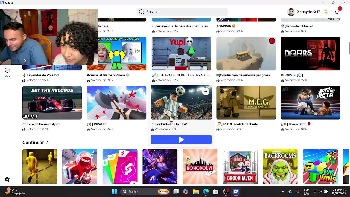Open Conducción de autobús peligrosa thumbnail
This screenshot has width=350, height=197.
coord(246,54)
